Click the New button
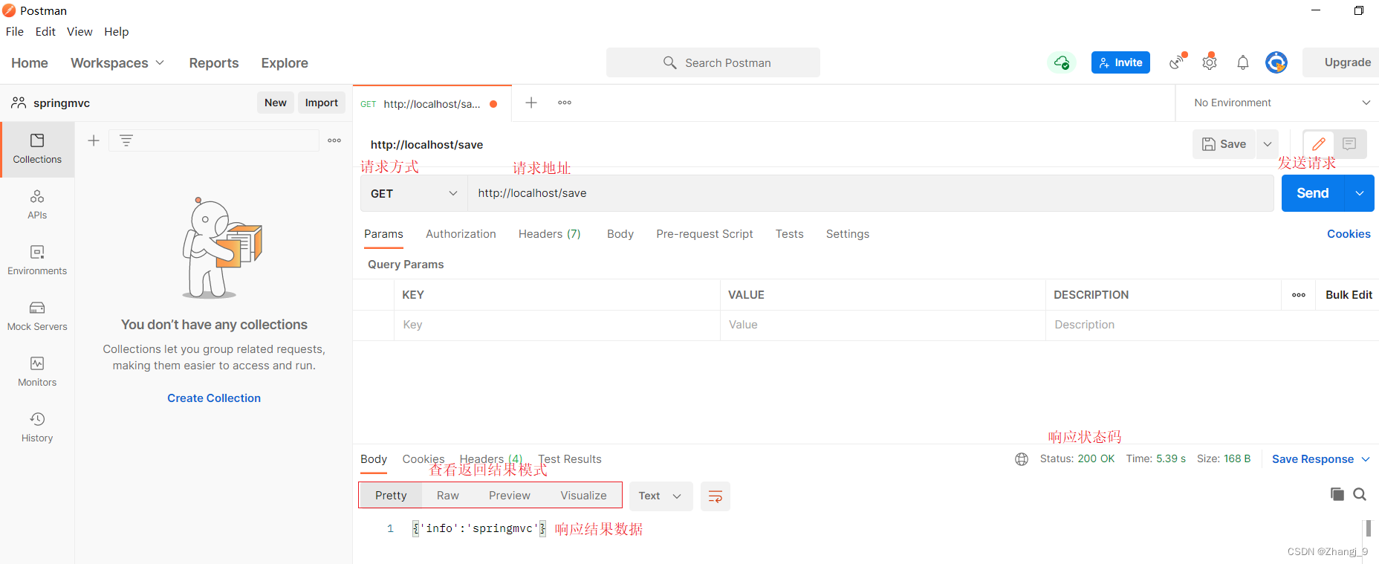Screen dimensions: 1379x564 pyautogui.click(x=276, y=103)
